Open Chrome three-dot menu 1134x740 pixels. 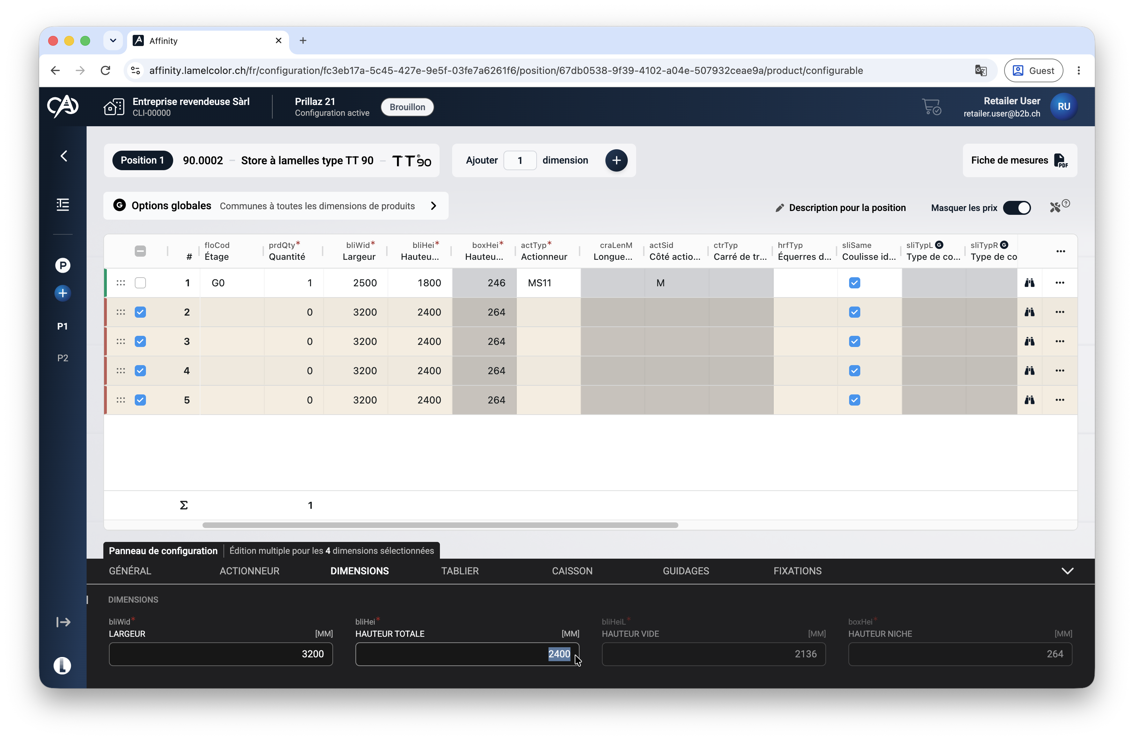tap(1079, 70)
